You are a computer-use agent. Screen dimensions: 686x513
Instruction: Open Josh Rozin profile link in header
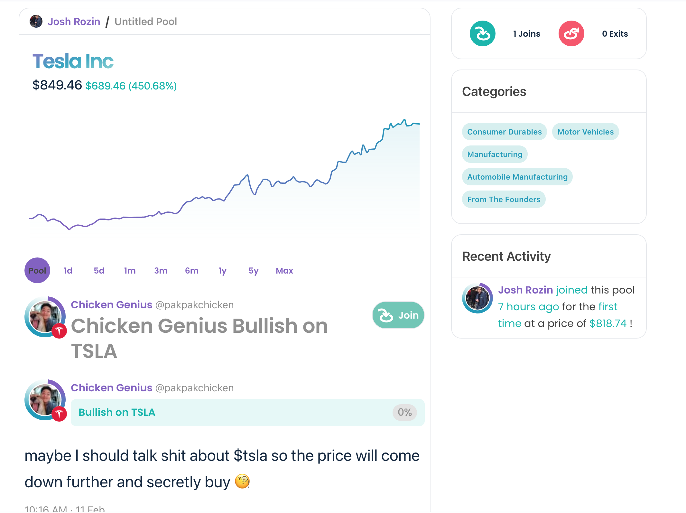[x=74, y=22]
